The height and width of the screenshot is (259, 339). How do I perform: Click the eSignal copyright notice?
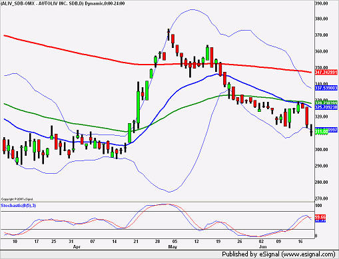(17, 199)
